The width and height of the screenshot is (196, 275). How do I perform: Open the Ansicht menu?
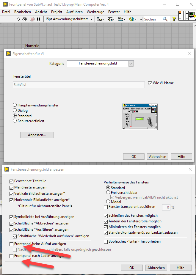coord(41,12)
